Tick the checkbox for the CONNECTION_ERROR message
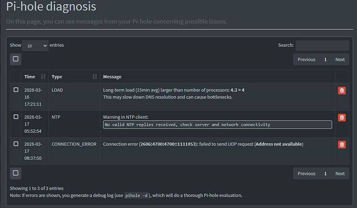357x208 pixels. pyautogui.click(x=16, y=144)
